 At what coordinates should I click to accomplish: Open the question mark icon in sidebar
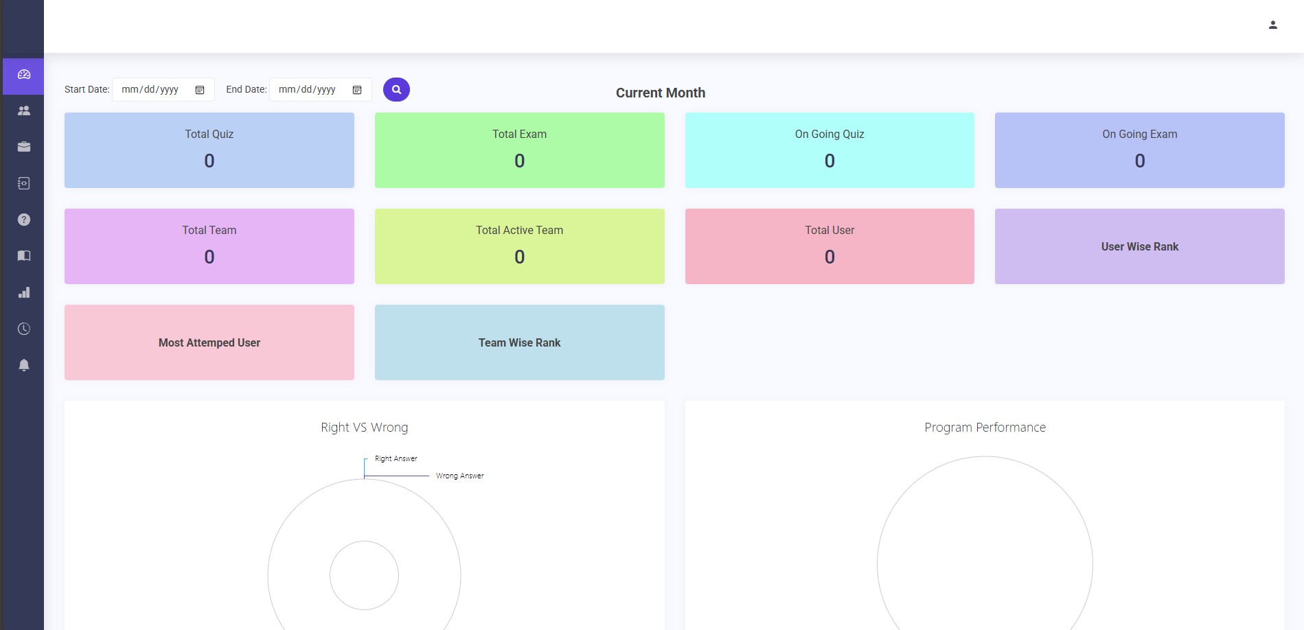pos(24,220)
